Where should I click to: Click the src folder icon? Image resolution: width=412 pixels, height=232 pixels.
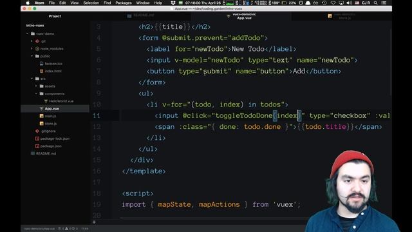click(x=37, y=79)
